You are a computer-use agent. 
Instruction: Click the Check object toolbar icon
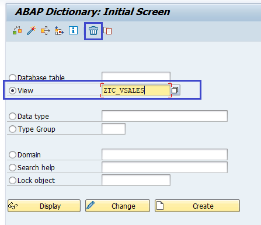(17, 31)
